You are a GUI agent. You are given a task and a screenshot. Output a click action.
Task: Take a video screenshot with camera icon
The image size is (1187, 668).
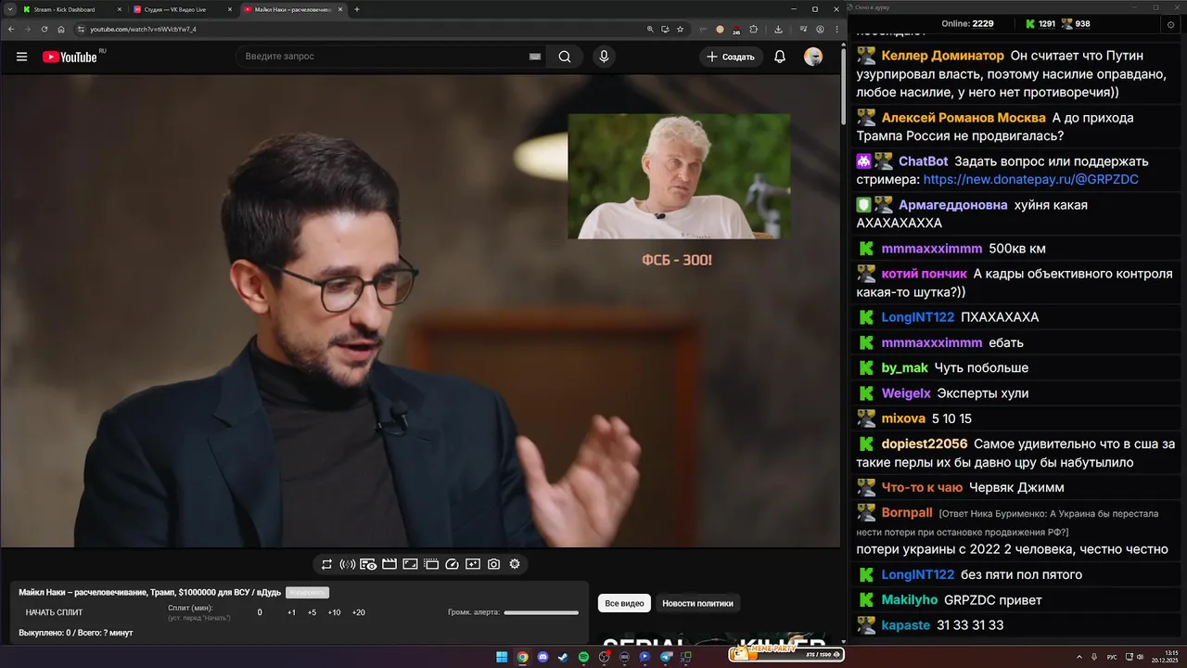click(493, 564)
